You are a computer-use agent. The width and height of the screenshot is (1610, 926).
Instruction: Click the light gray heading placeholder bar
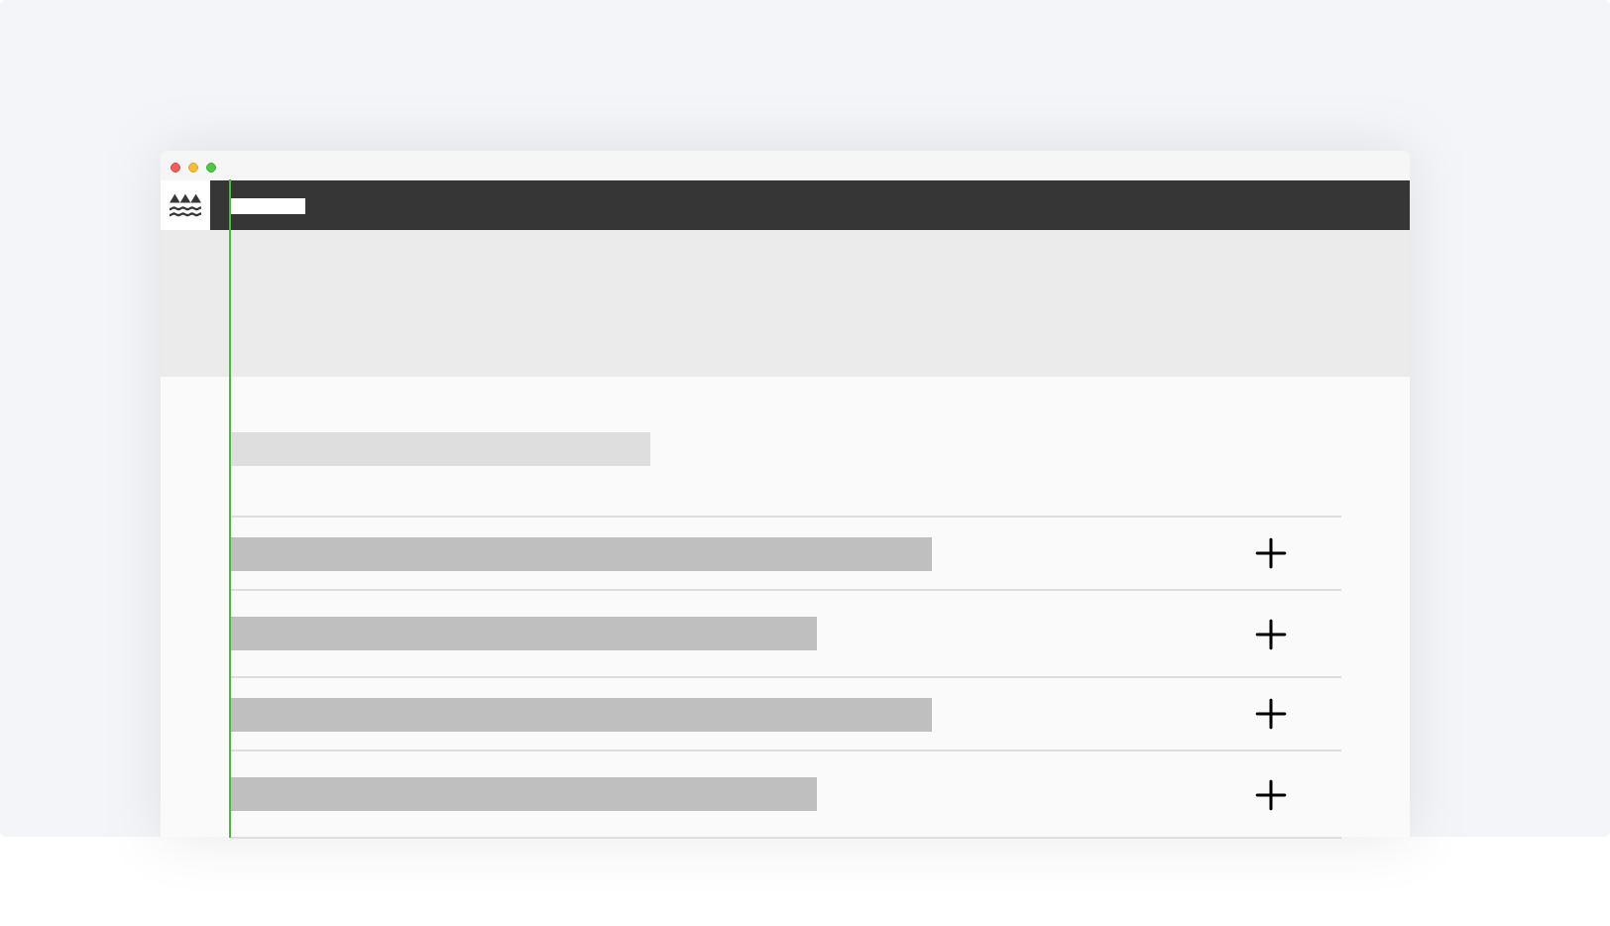440,449
